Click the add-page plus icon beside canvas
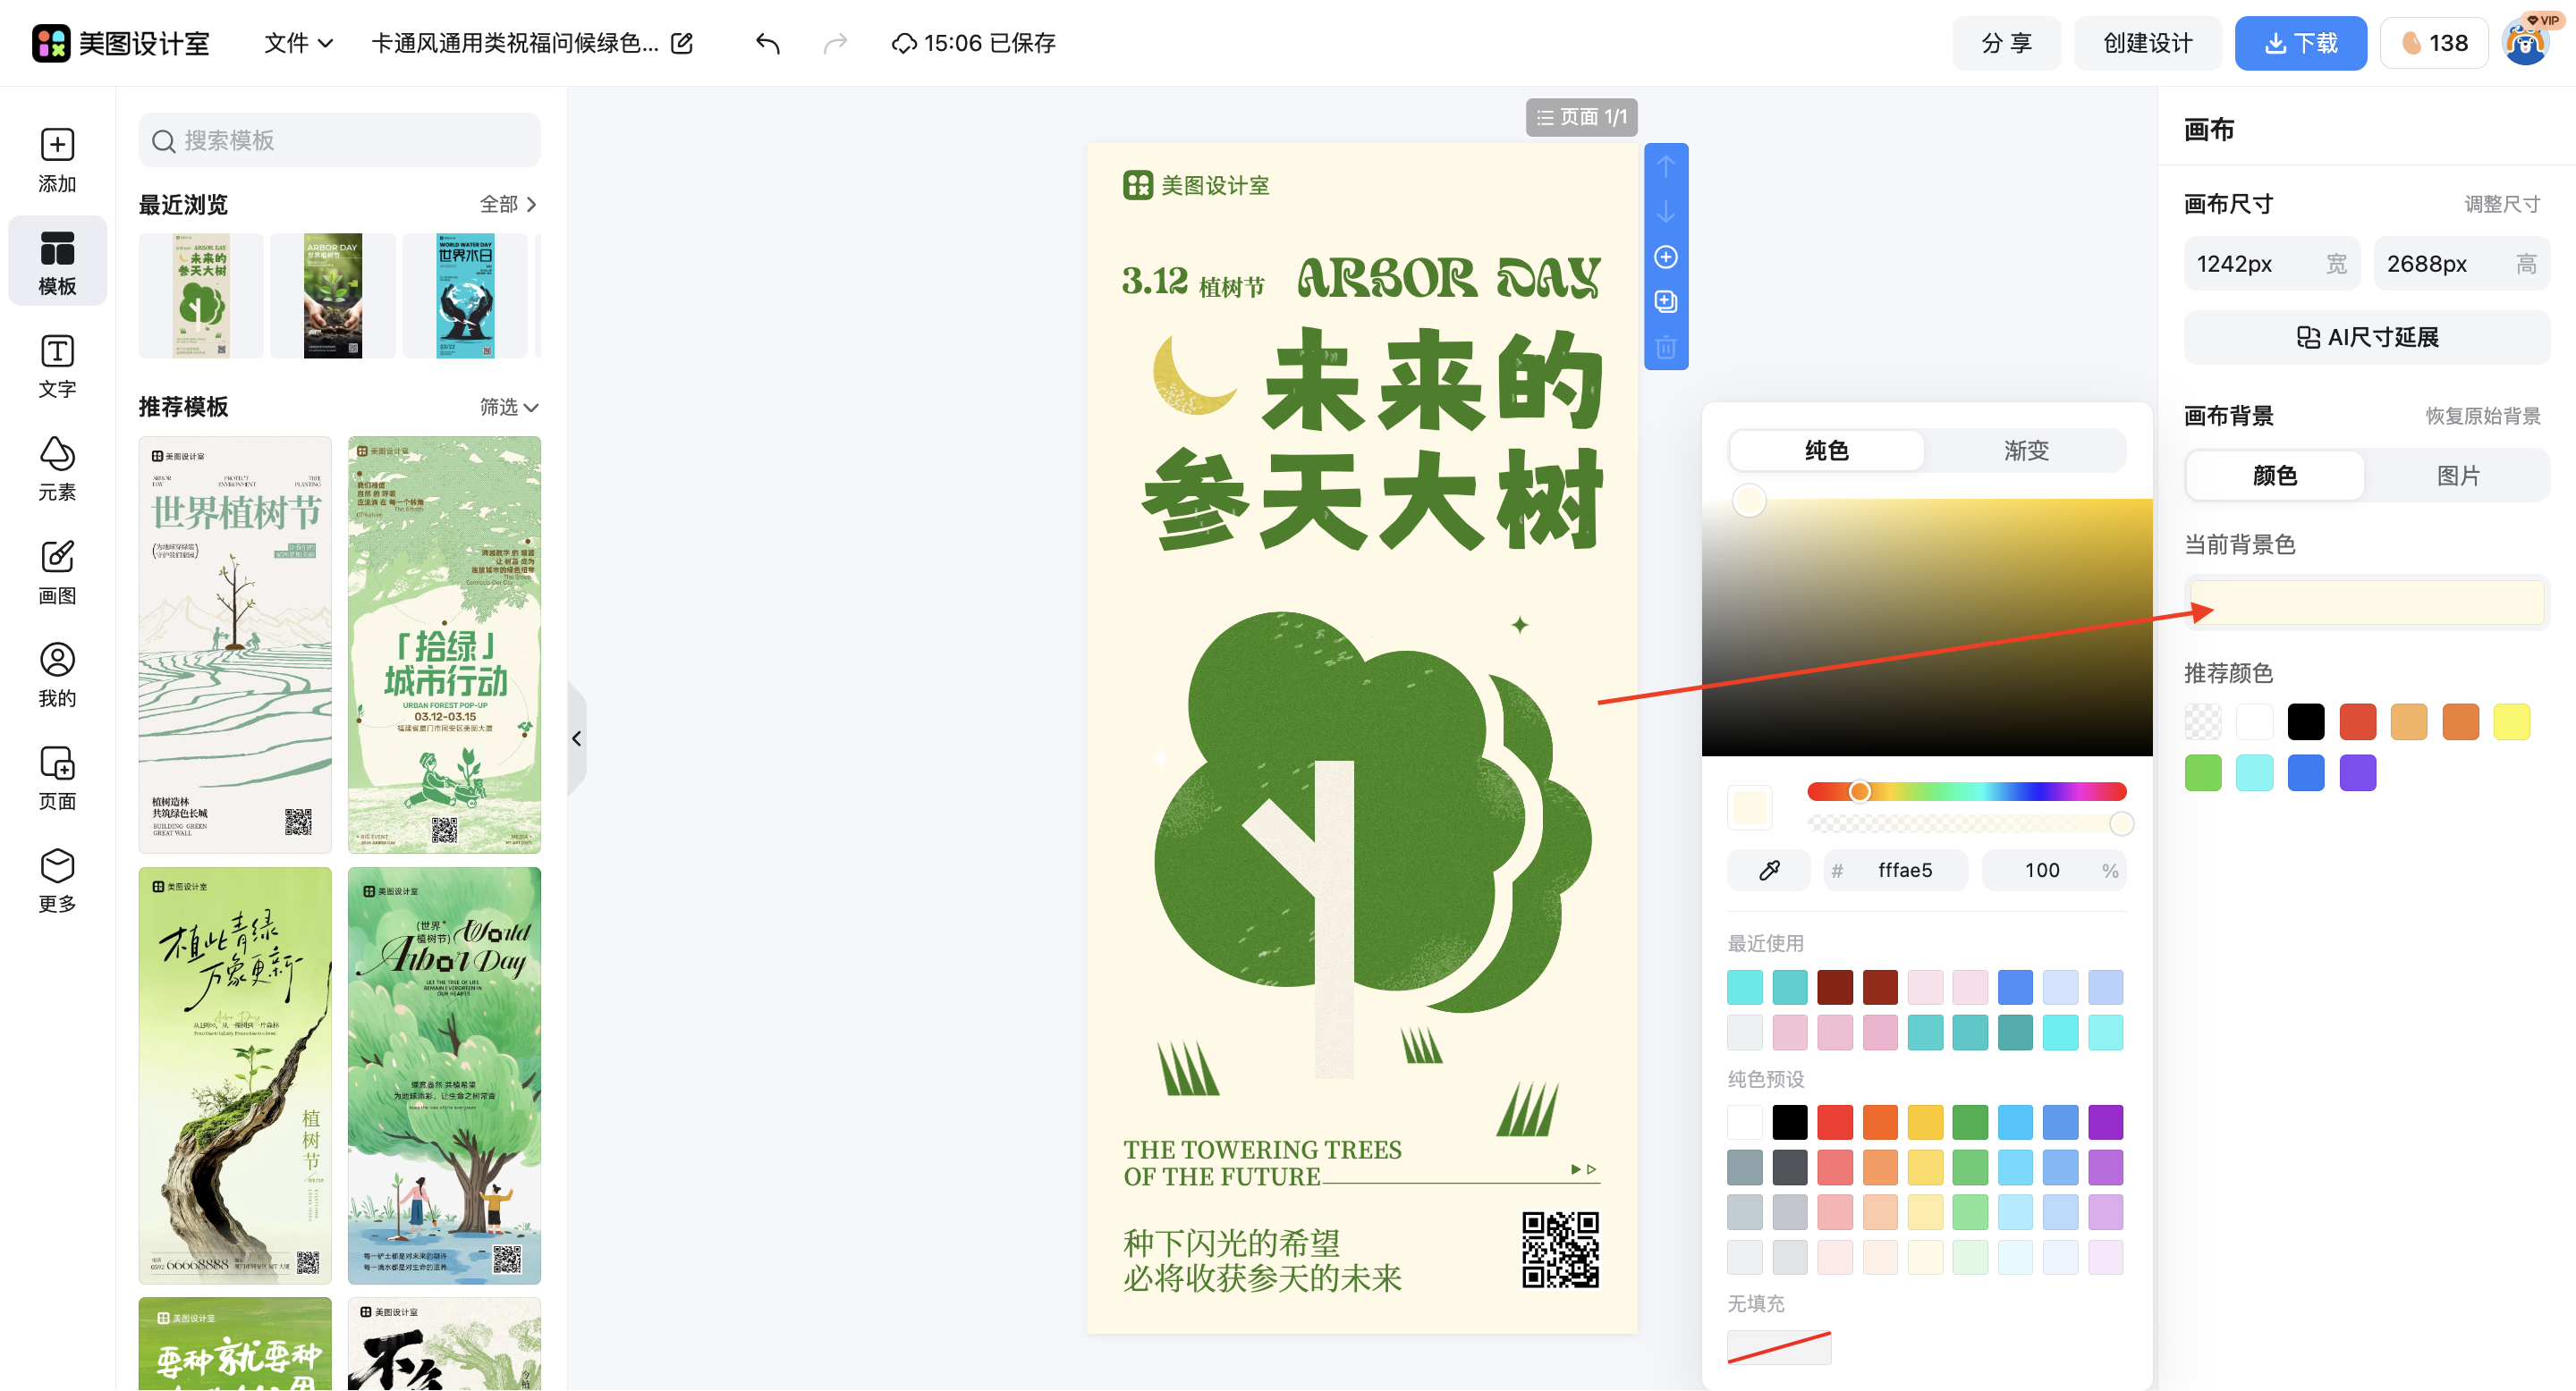 pos(1666,257)
